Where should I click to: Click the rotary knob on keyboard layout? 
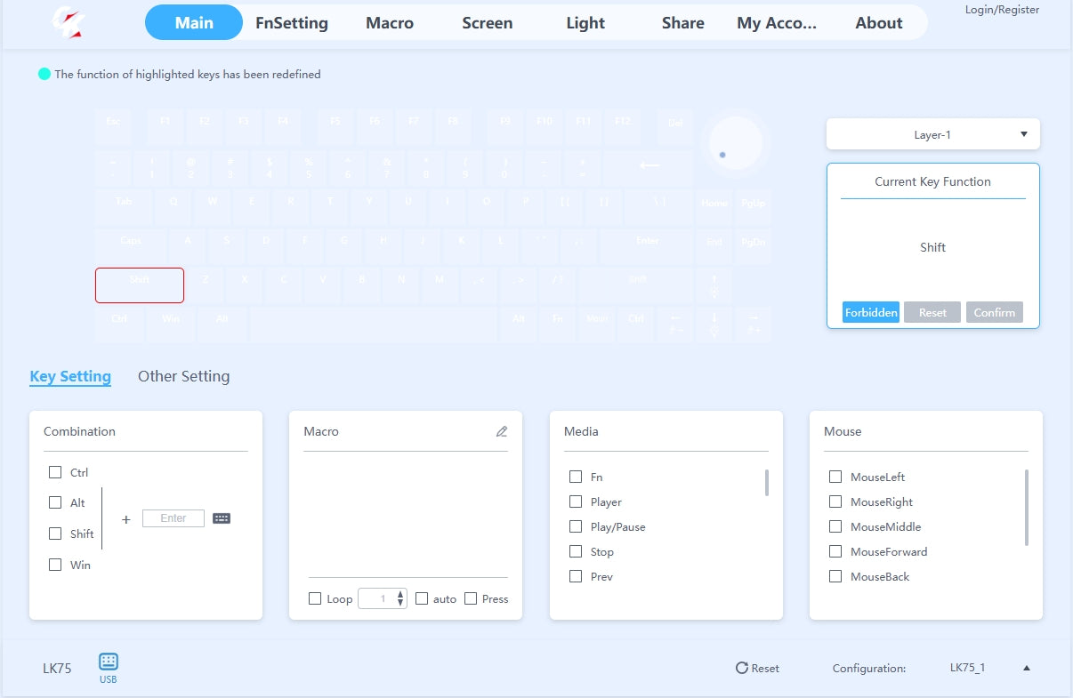coord(735,143)
